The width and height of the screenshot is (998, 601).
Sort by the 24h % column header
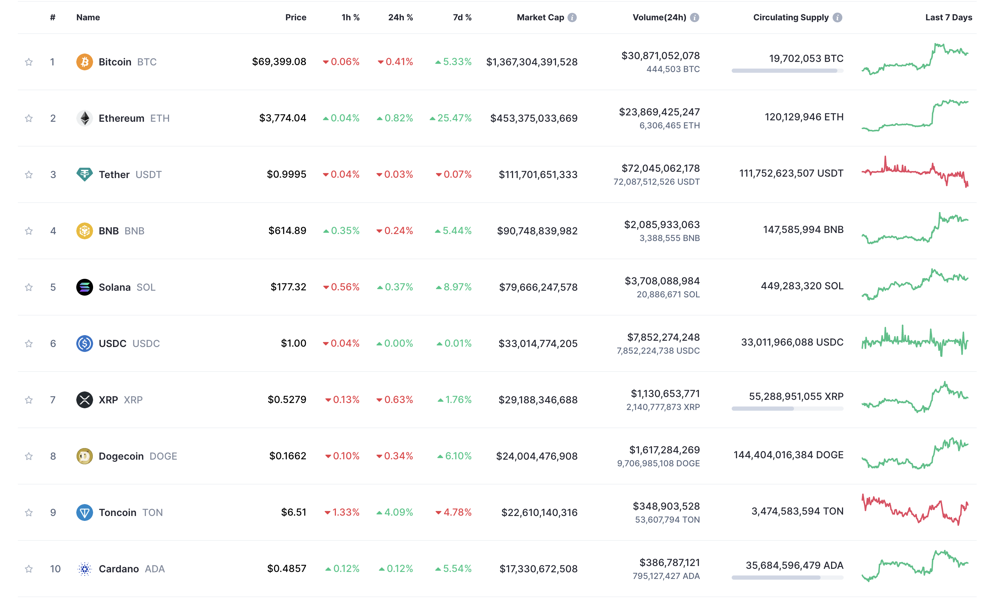400,17
